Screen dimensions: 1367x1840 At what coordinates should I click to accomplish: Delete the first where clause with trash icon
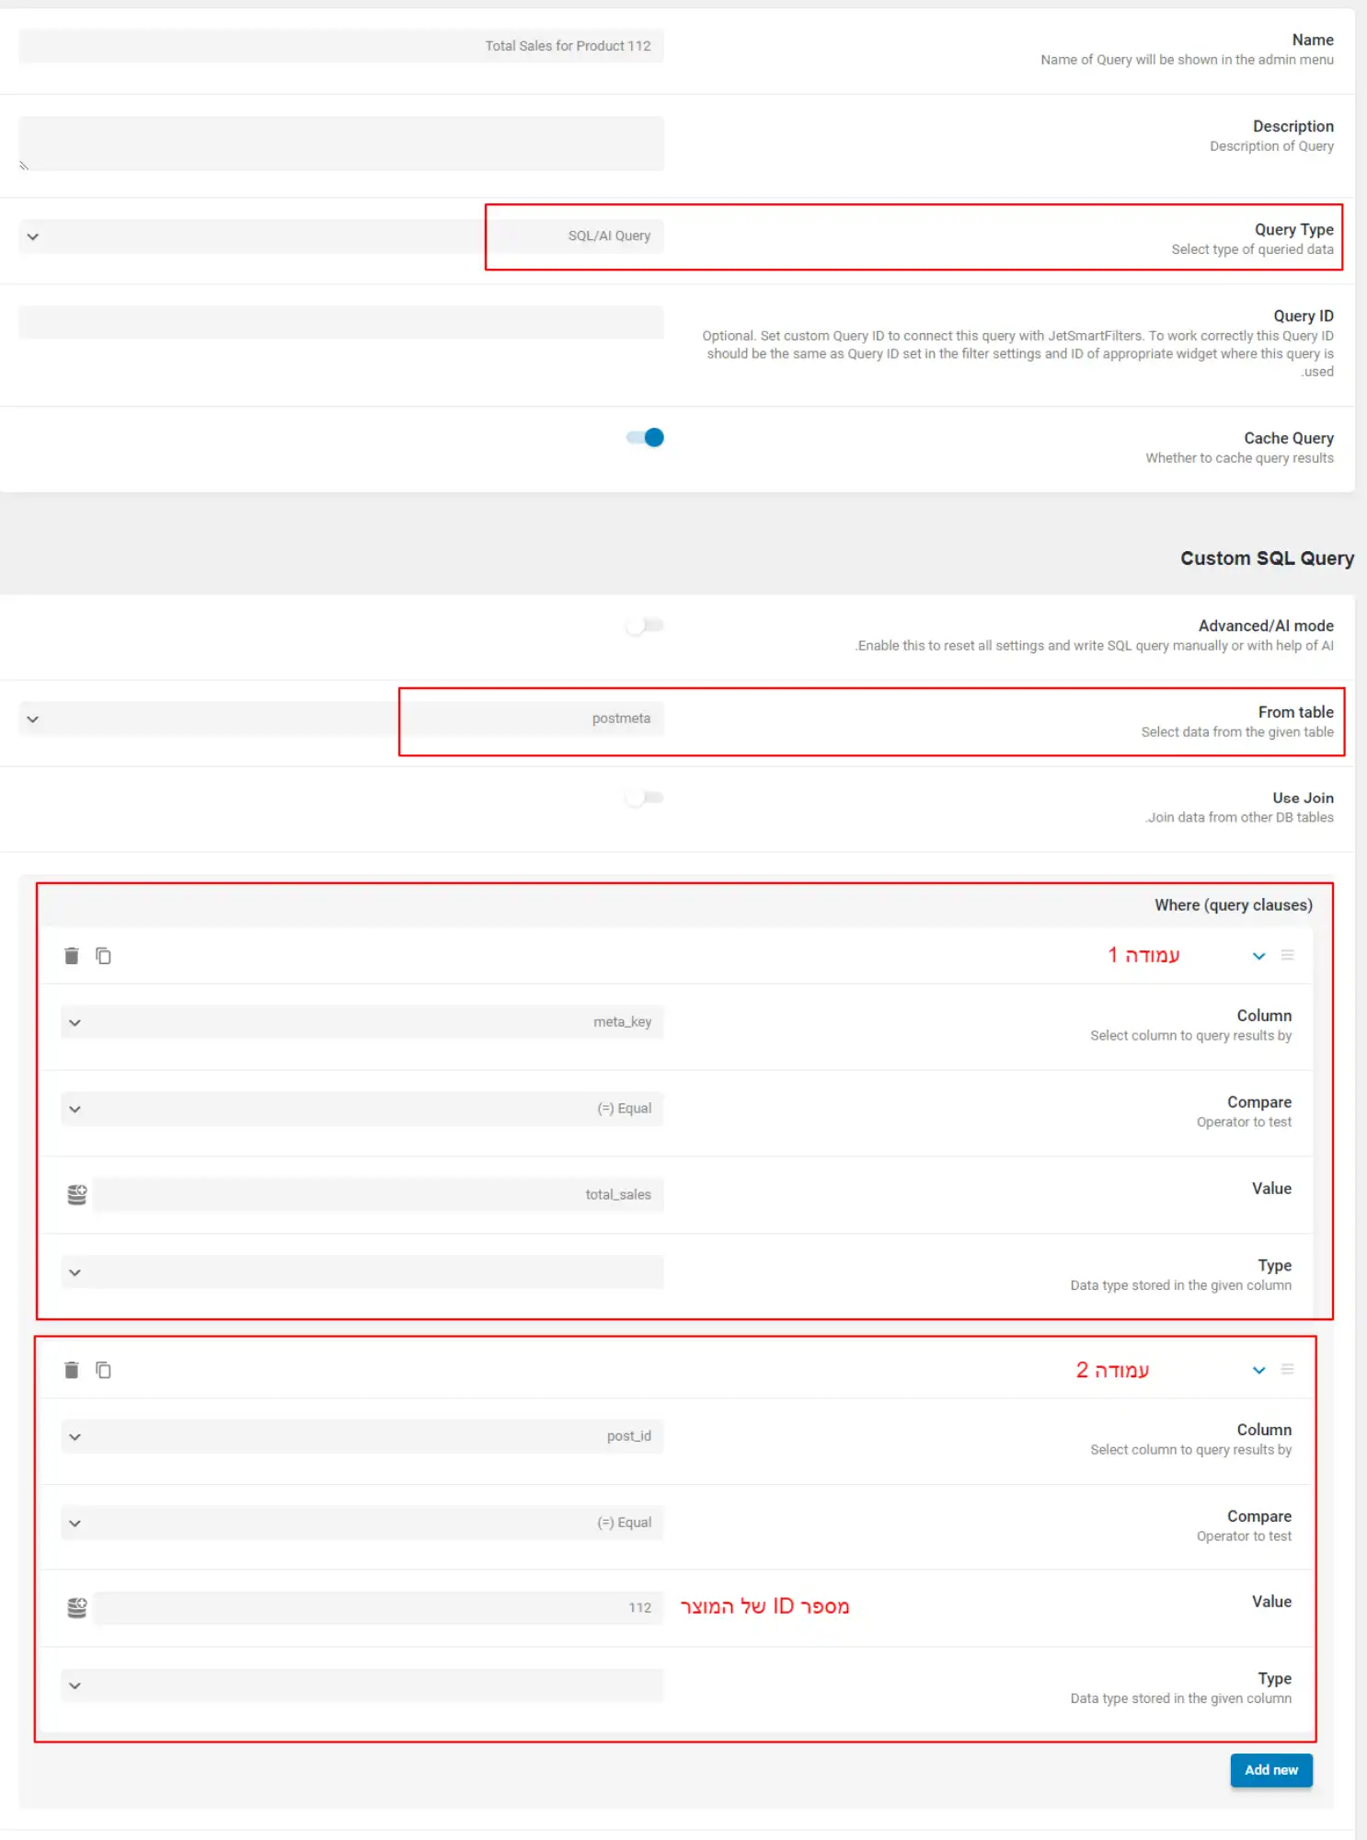click(x=72, y=956)
